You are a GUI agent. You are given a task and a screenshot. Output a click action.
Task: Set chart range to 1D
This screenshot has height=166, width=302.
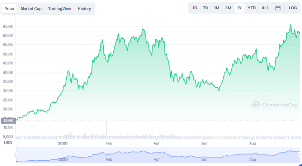(195, 8)
